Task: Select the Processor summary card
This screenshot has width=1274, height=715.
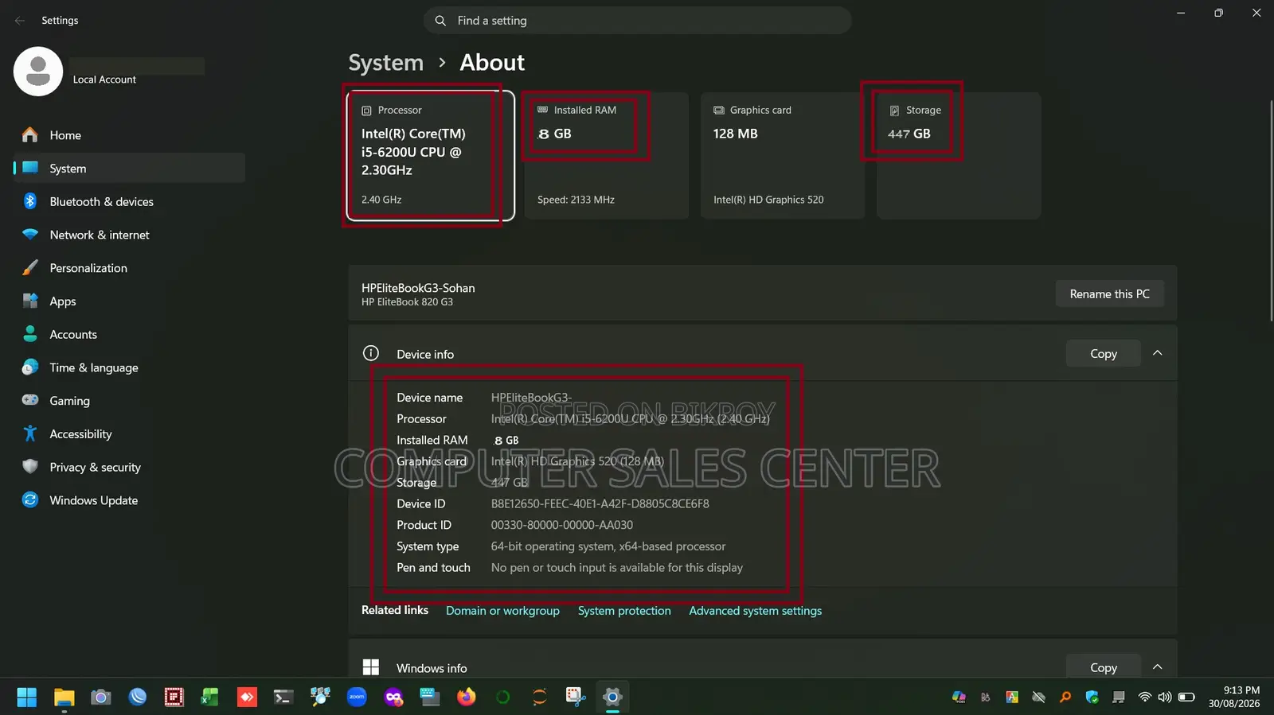Action: (431, 155)
